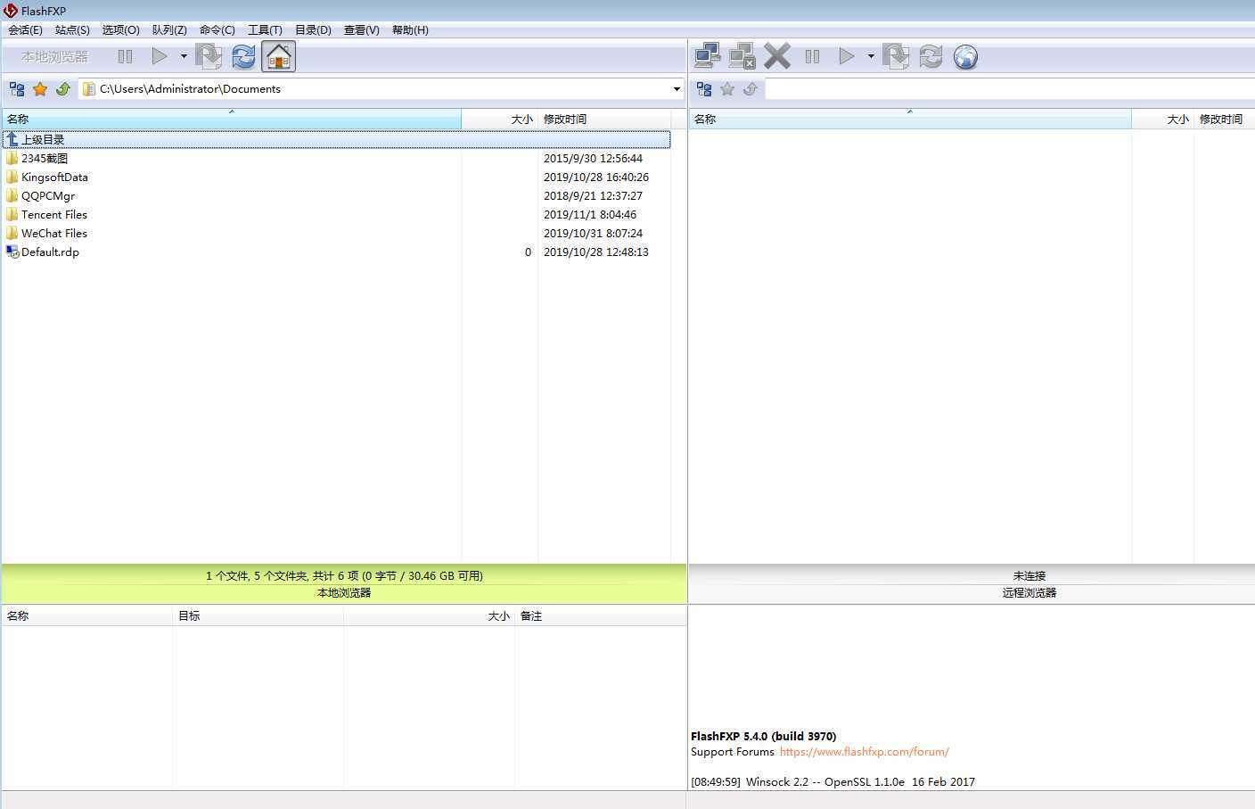Select the Default.rdp file

(x=50, y=252)
